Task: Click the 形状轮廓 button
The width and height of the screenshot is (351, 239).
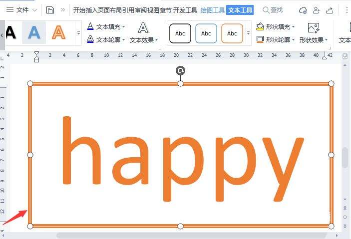Action: pos(273,39)
